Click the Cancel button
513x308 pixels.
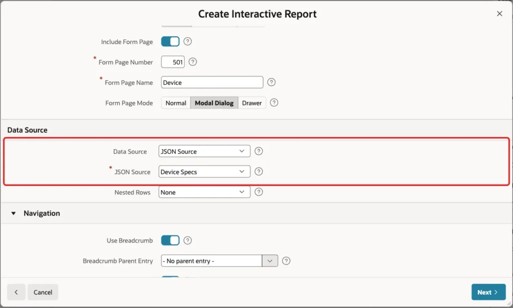pos(43,292)
